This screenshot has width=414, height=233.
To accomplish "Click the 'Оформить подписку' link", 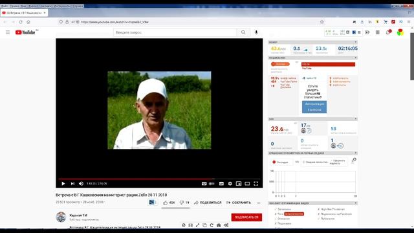I will pos(338,162).
